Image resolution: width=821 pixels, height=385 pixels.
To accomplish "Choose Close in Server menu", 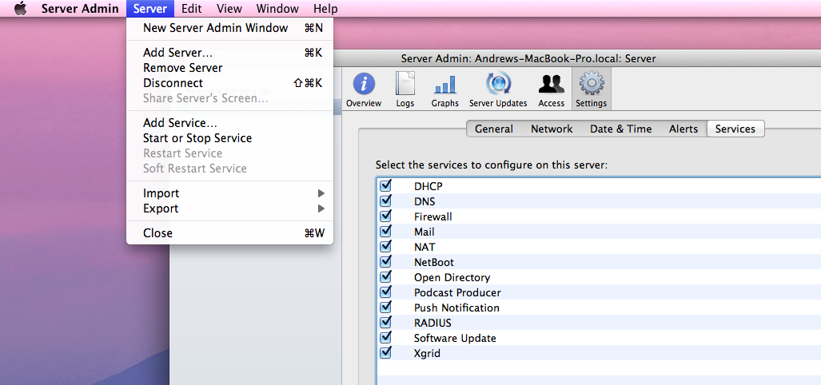I will (229, 233).
